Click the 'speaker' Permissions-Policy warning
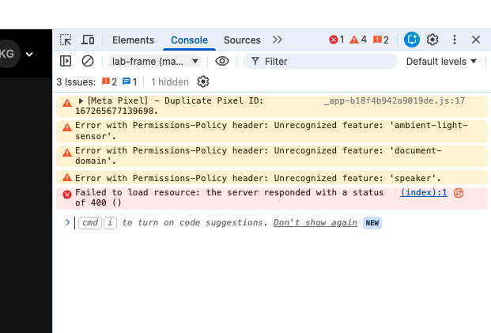This screenshot has height=333, width=491. [x=272, y=178]
